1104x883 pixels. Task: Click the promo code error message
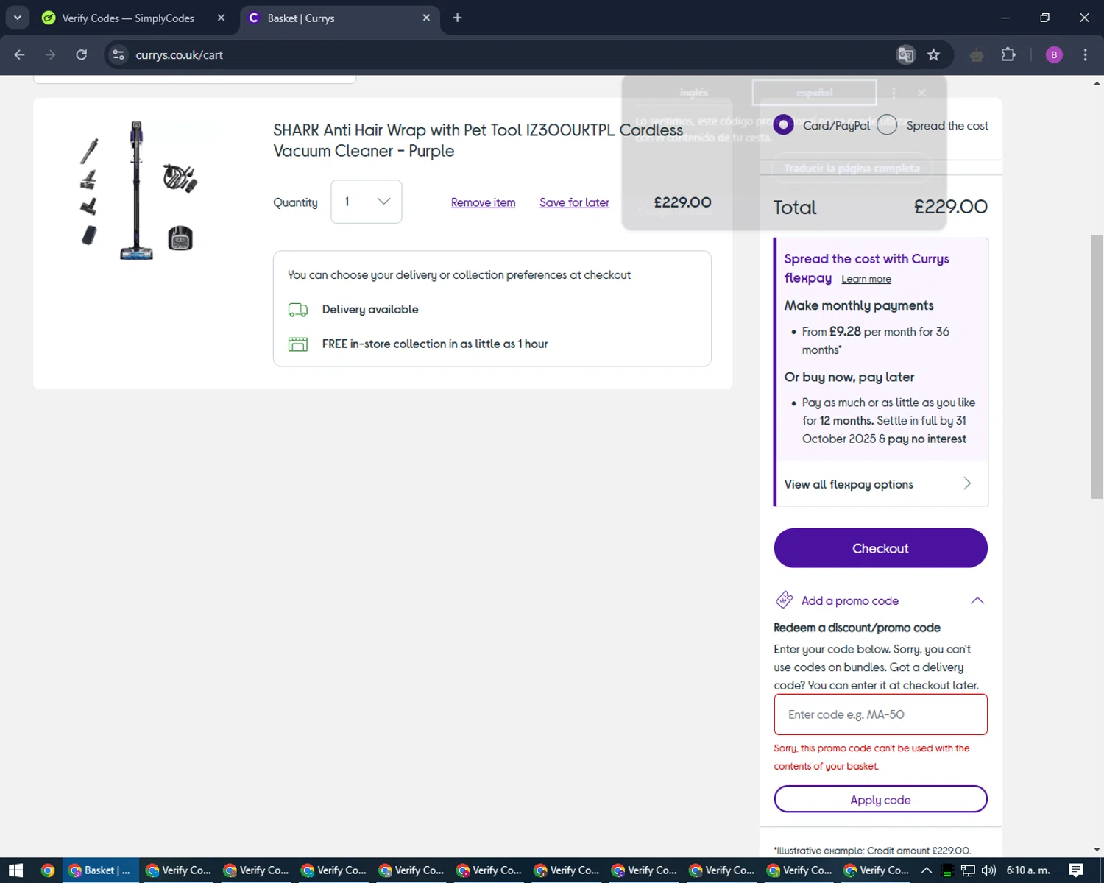[x=871, y=757]
